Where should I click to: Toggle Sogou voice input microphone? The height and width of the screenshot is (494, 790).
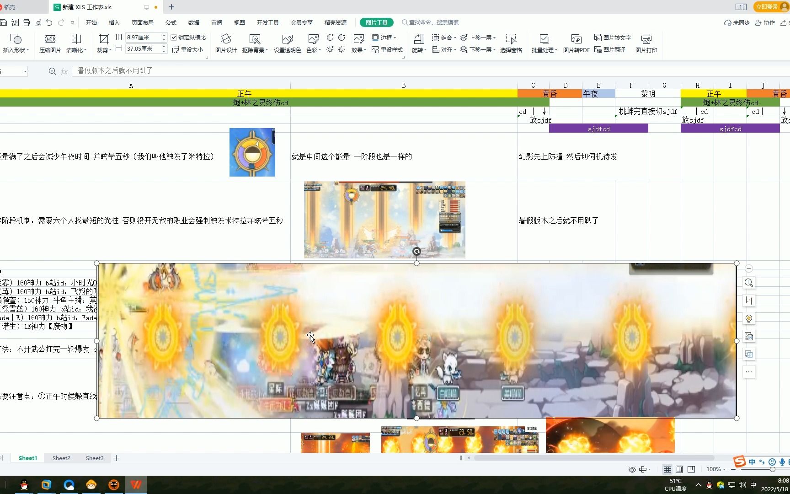(x=782, y=462)
